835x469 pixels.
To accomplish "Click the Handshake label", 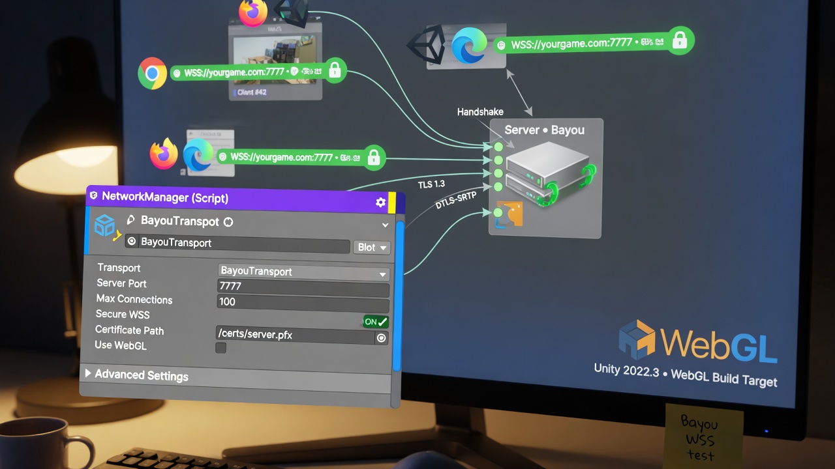I will [480, 112].
